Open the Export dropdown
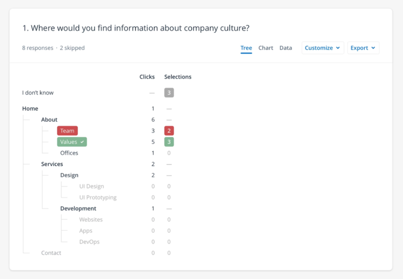The height and width of the screenshot is (279, 403). [x=363, y=48]
